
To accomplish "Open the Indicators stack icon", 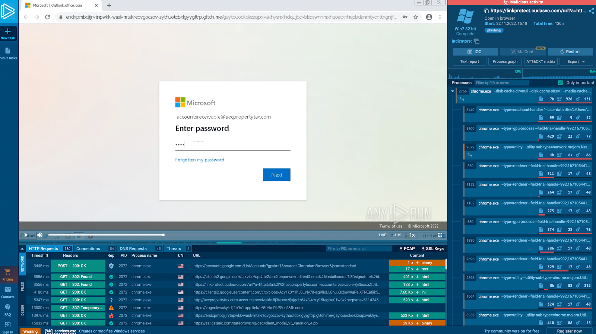I will (x=477, y=41).
